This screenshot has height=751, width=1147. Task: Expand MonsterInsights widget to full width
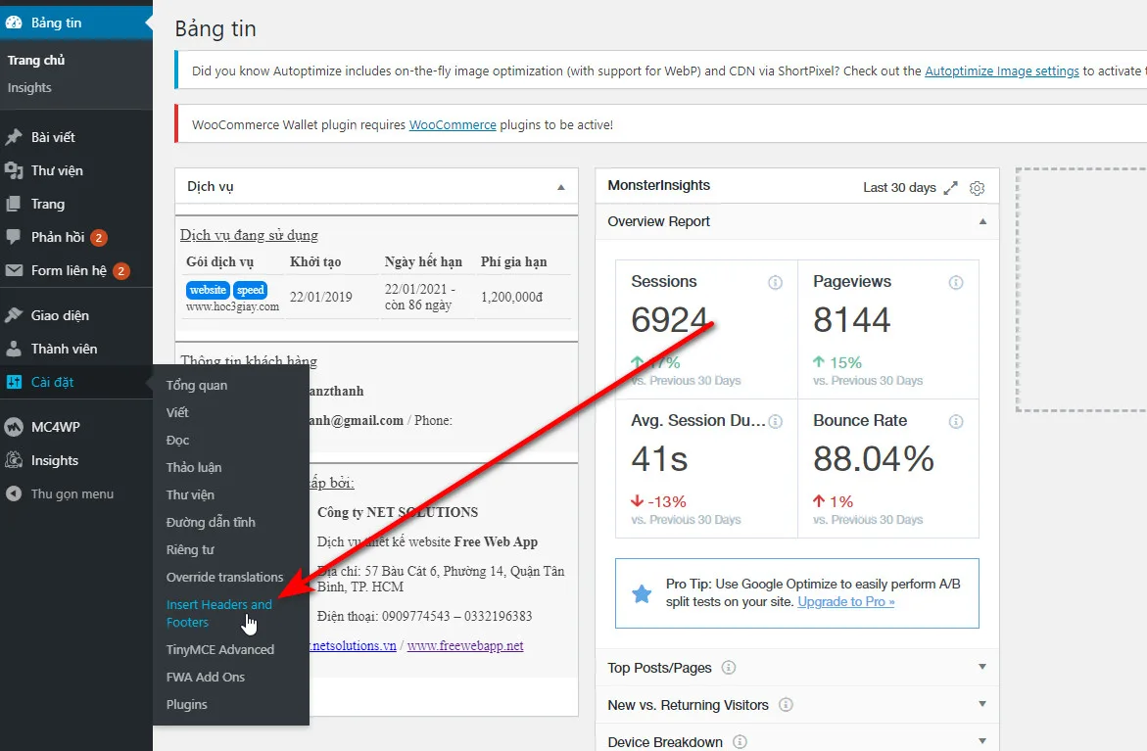[x=950, y=188]
